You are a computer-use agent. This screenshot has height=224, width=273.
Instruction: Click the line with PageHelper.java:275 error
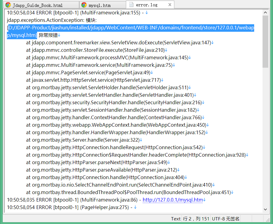click(69, 207)
